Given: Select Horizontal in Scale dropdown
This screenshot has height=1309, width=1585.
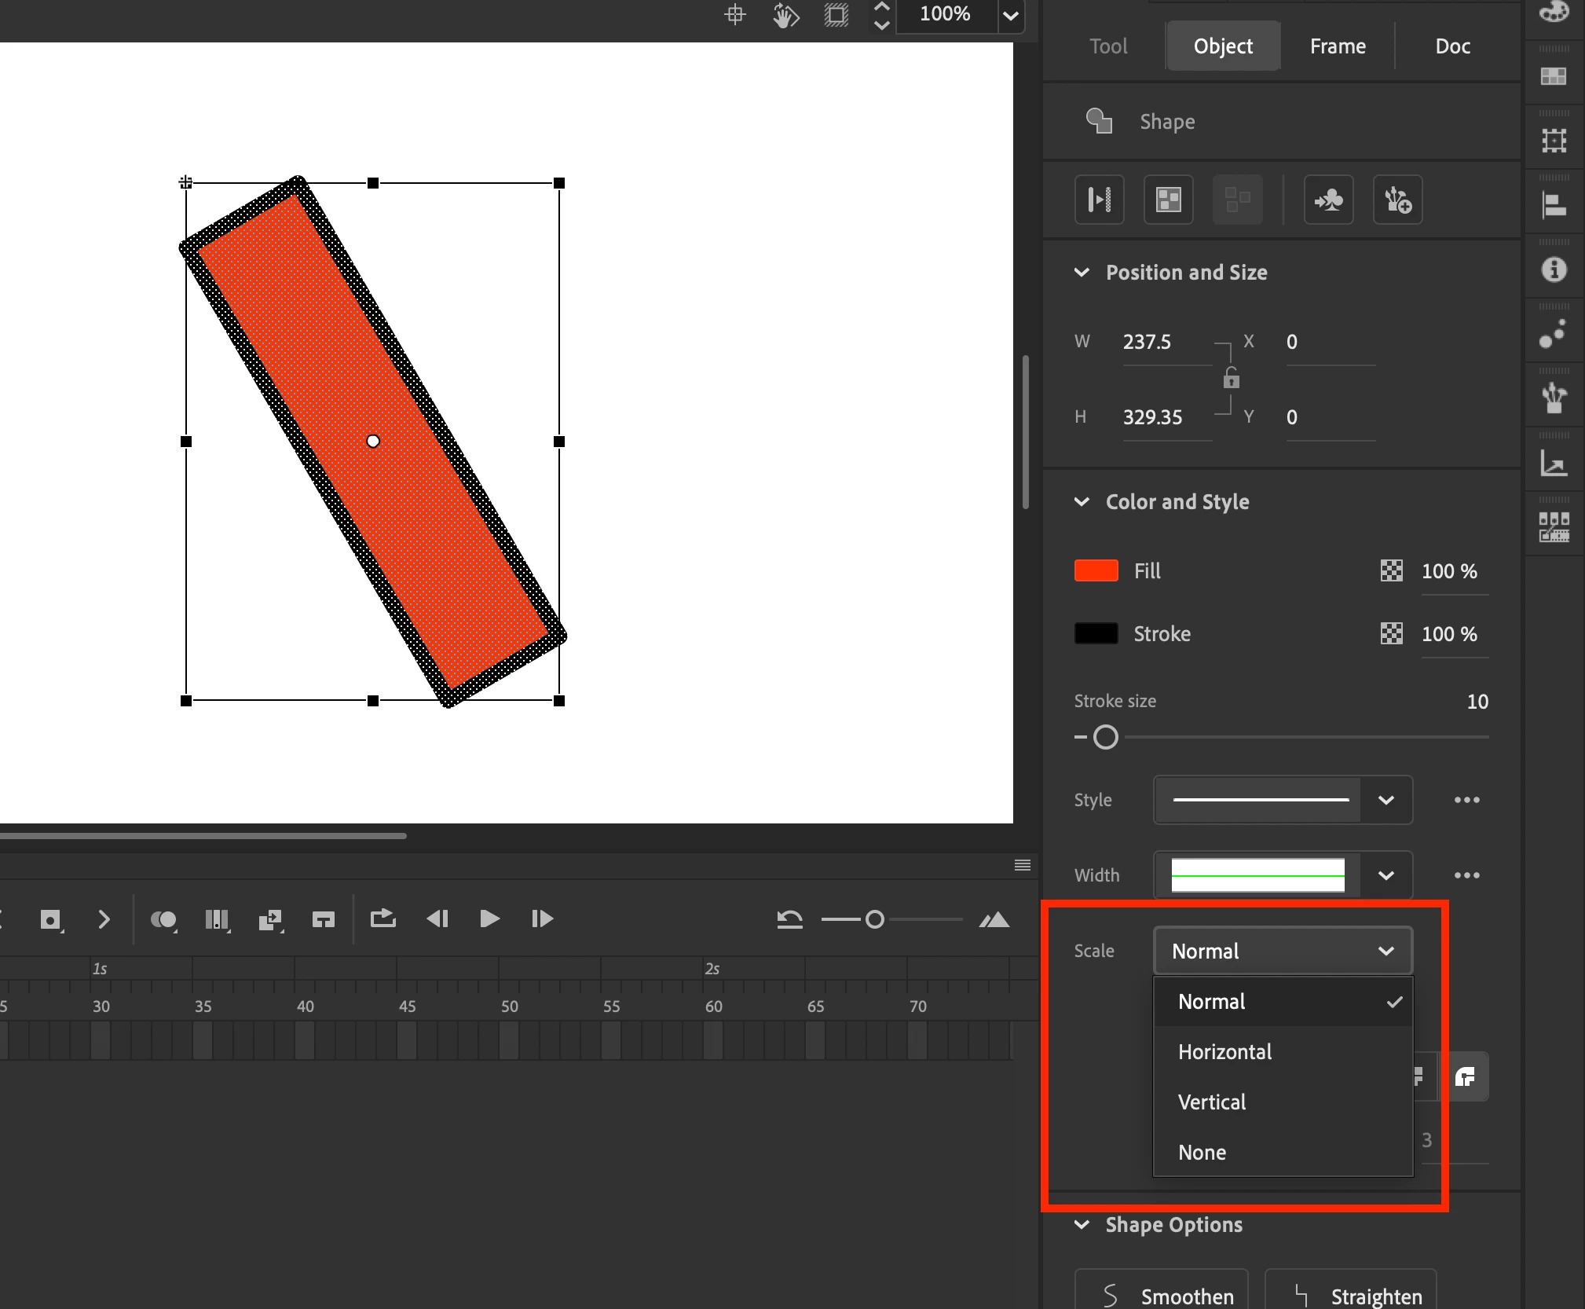Looking at the screenshot, I should [x=1224, y=1052].
